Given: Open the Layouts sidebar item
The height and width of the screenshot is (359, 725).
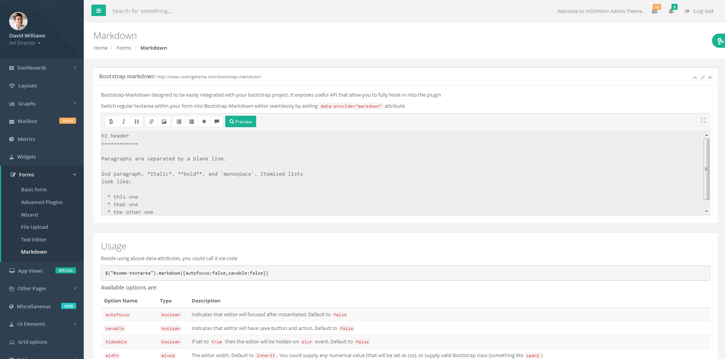Looking at the screenshot, I should pos(42,86).
